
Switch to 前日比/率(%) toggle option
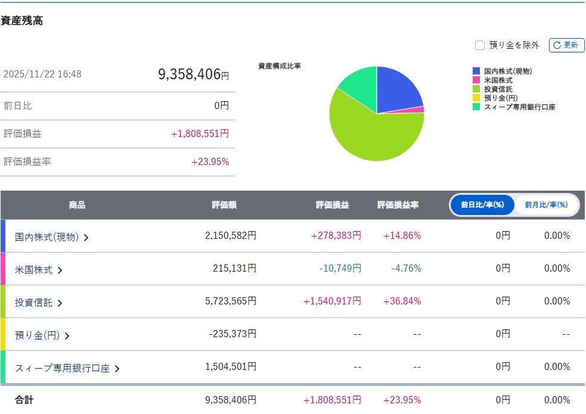click(482, 205)
